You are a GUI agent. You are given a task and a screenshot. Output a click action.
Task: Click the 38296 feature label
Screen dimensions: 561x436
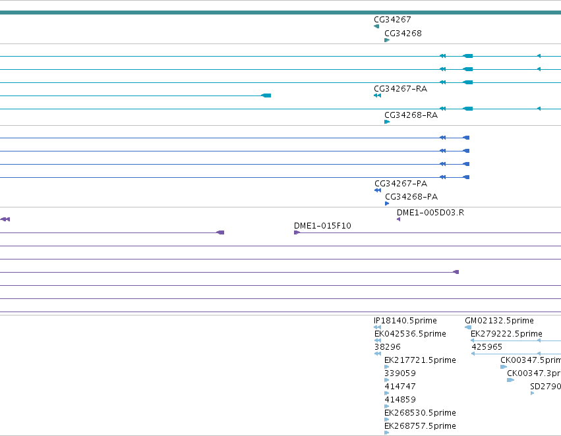pyautogui.click(x=388, y=347)
